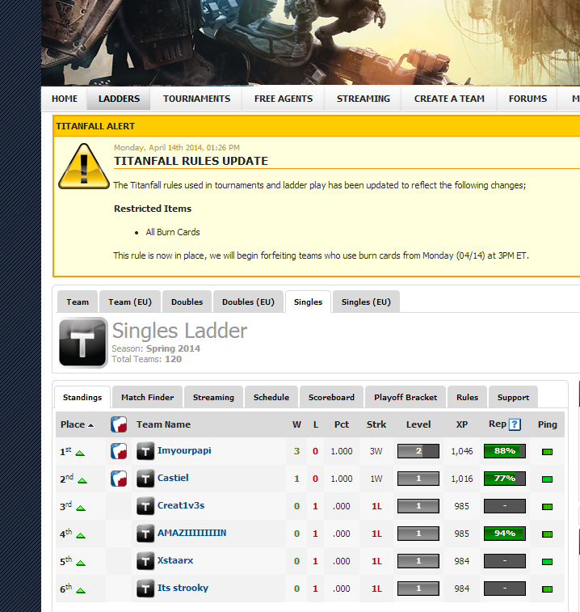Select the Singles ladder tab

308,302
